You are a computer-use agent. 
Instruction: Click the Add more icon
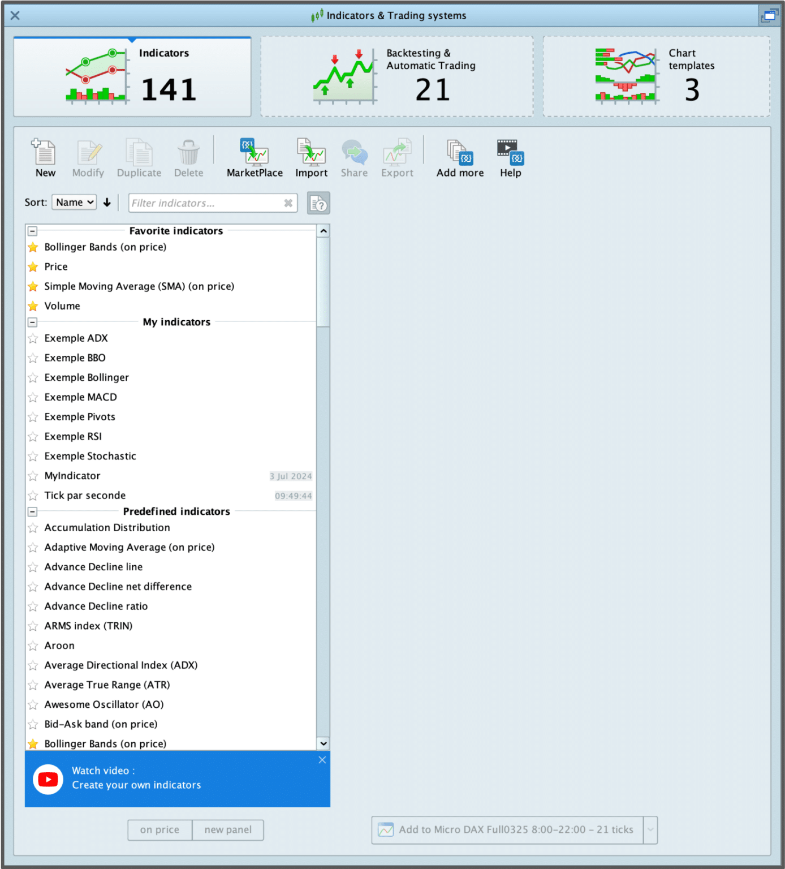tap(459, 152)
